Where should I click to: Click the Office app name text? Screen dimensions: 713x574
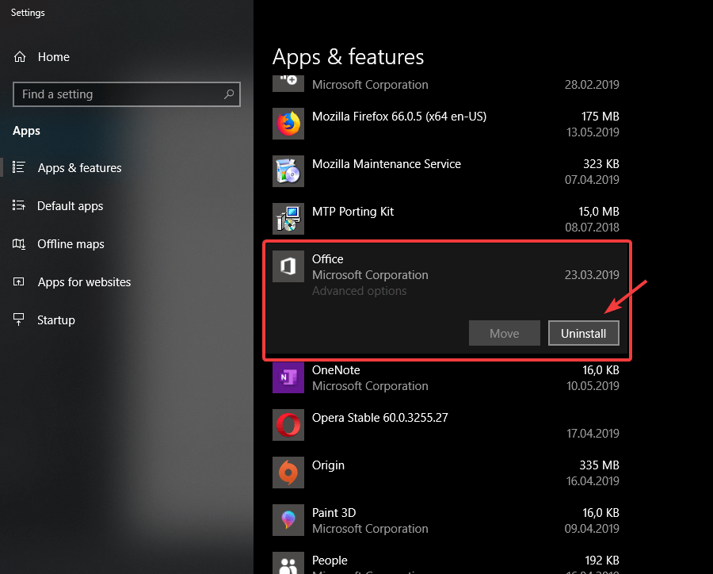[327, 259]
